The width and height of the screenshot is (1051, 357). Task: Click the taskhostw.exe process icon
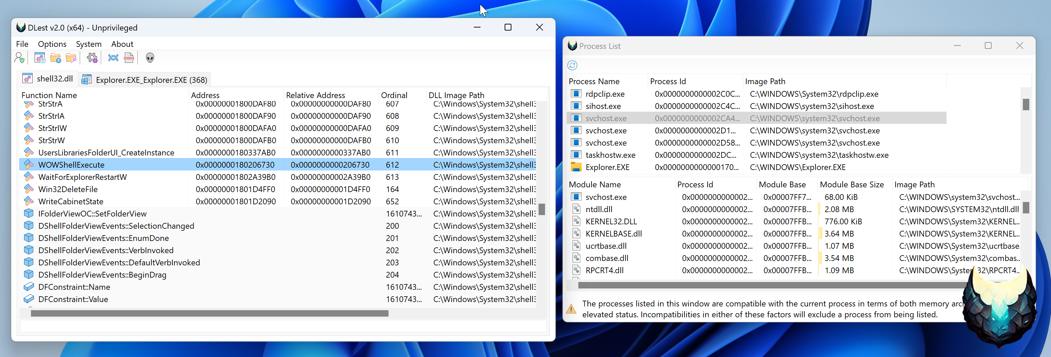[576, 155]
